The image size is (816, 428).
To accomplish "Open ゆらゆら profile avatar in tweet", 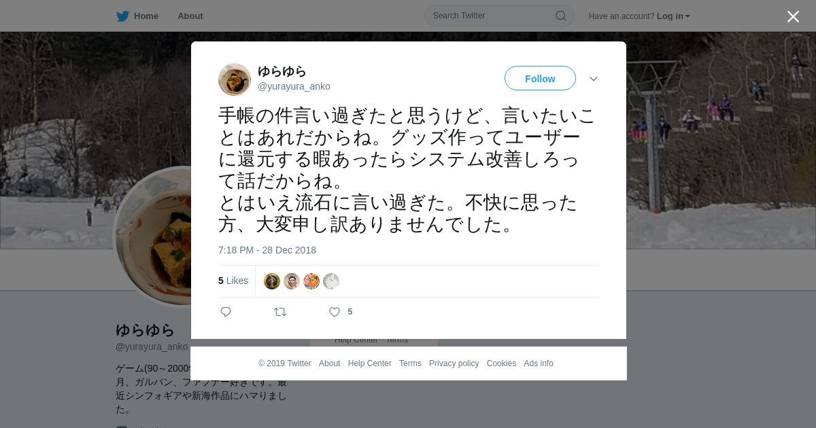I will click(x=235, y=79).
